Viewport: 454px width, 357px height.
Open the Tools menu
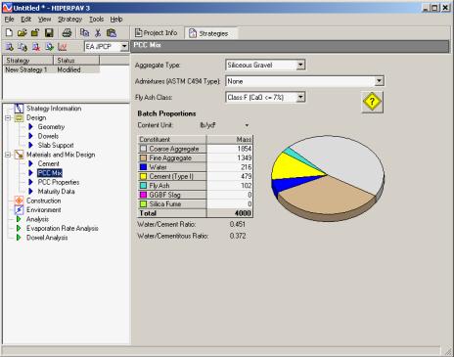(x=97, y=20)
